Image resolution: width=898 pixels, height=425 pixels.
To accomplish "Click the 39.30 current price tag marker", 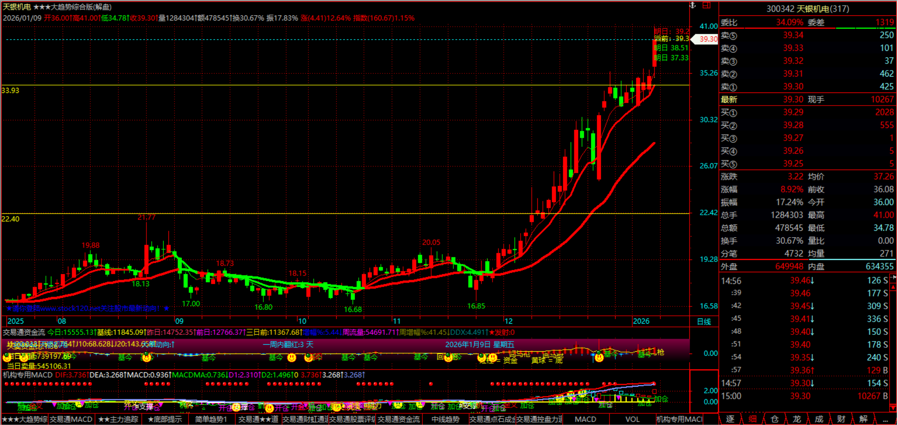I will (x=708, y=39).
